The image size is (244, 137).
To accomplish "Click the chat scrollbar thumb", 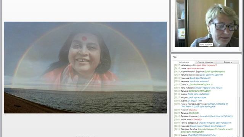I will pyautogui.click(x=238, y=116).
